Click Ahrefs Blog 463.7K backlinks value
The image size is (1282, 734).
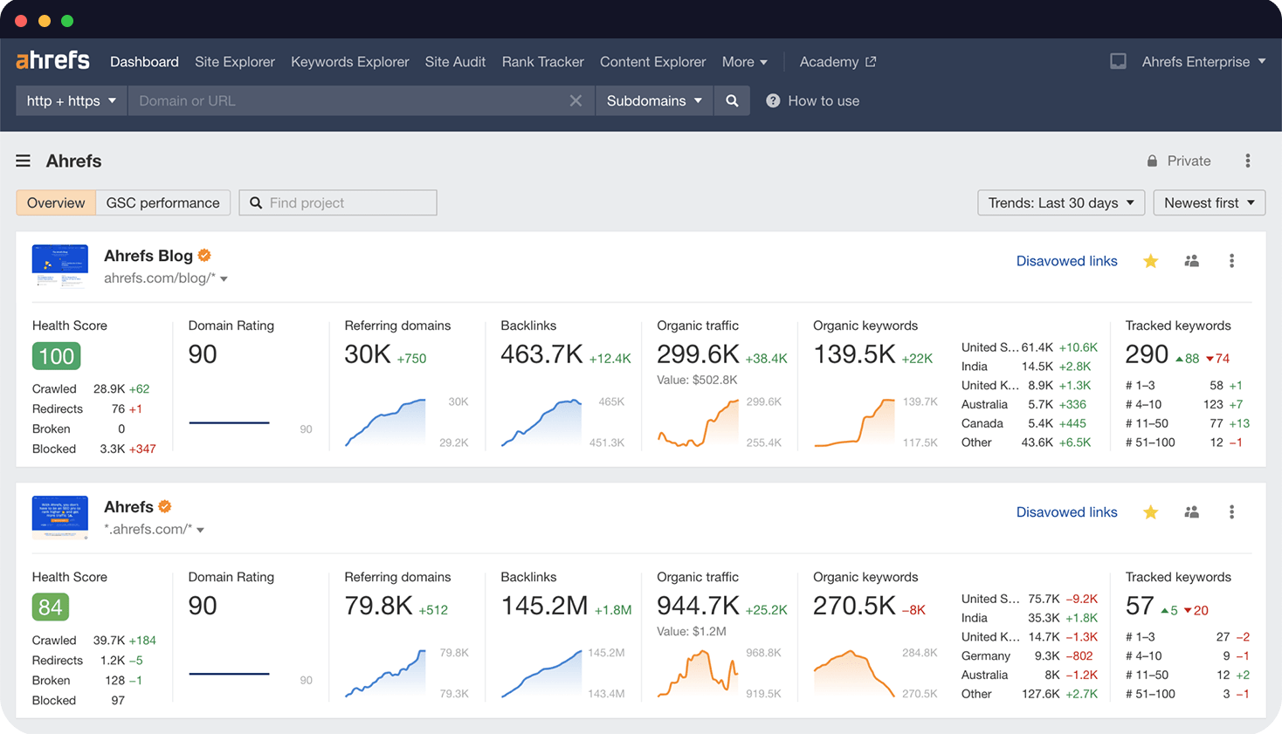pyautogui.click(x=541, y=354)
